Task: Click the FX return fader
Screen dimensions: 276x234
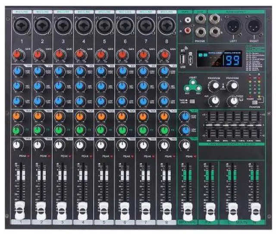Action: tap(210, 211)
